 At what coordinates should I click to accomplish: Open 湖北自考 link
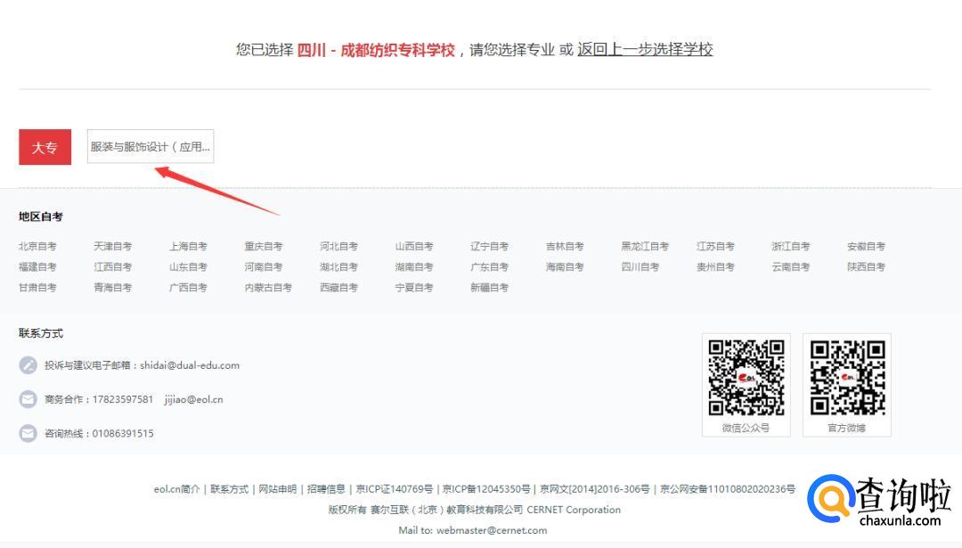338,267
